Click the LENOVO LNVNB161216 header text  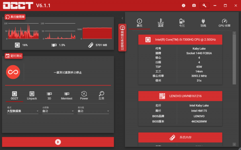click(185, 96)
